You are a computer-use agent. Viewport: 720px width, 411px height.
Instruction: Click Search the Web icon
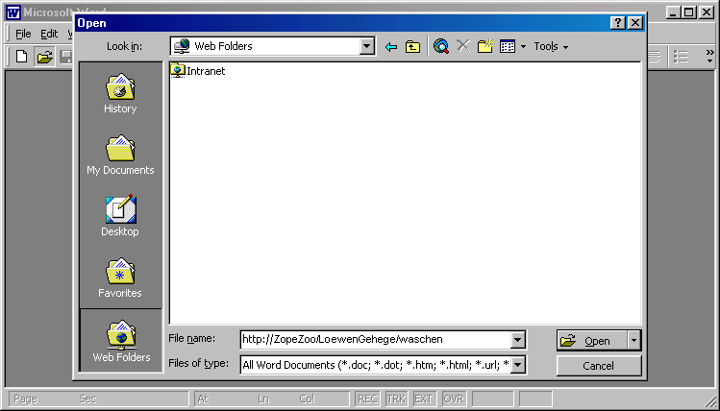(441, 46)
